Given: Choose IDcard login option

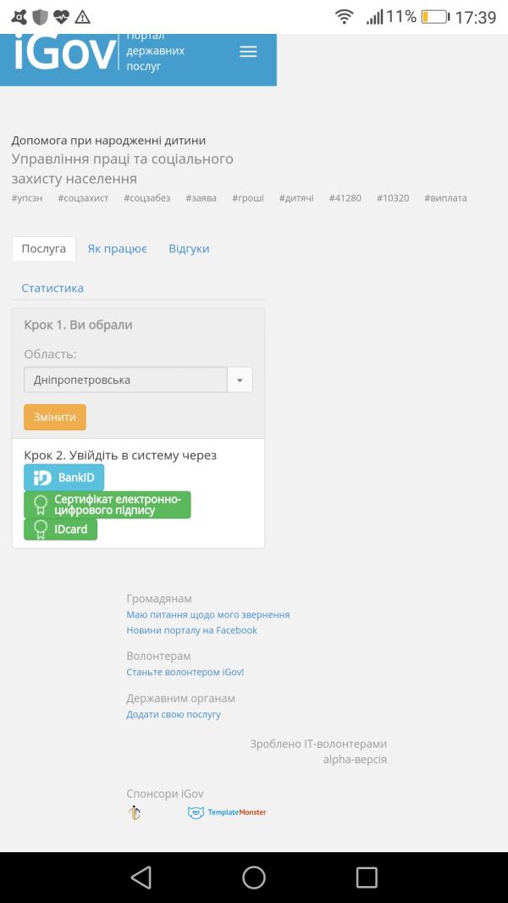Looking at the screenshot, I should (x=61, y=529).
